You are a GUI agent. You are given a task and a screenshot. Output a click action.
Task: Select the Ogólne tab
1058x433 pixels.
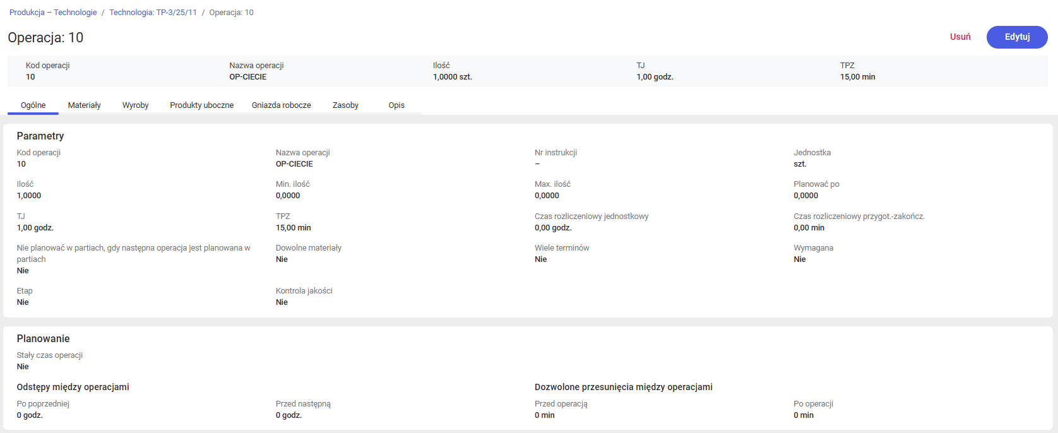pos(33,105)
